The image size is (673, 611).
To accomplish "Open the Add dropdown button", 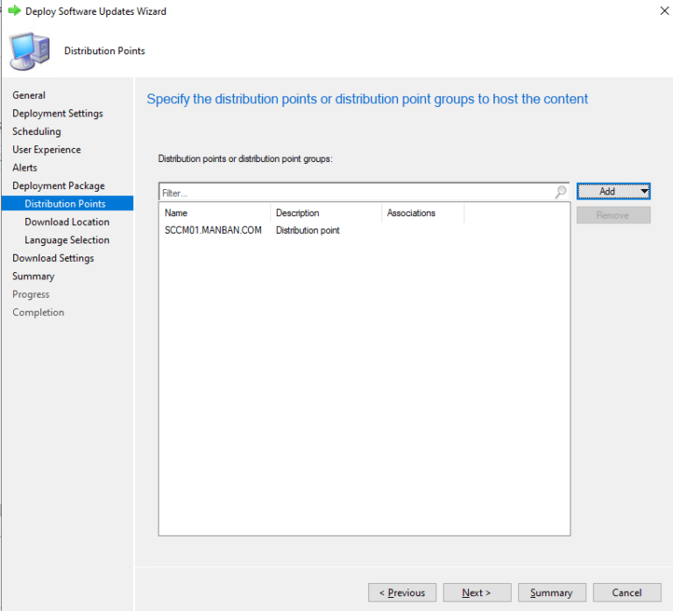I will tap(613, 191).
